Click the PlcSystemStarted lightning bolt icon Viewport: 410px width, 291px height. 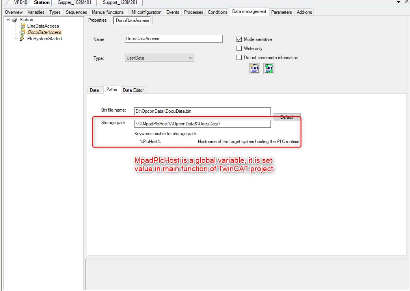pyautogui.click(x=22, y=39)
